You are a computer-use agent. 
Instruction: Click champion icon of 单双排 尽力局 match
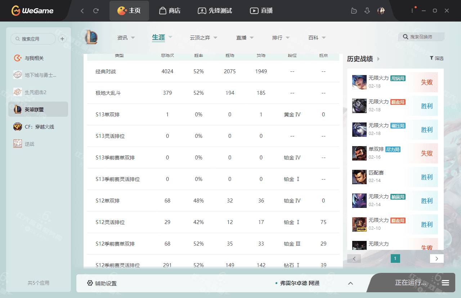(359, 153)
